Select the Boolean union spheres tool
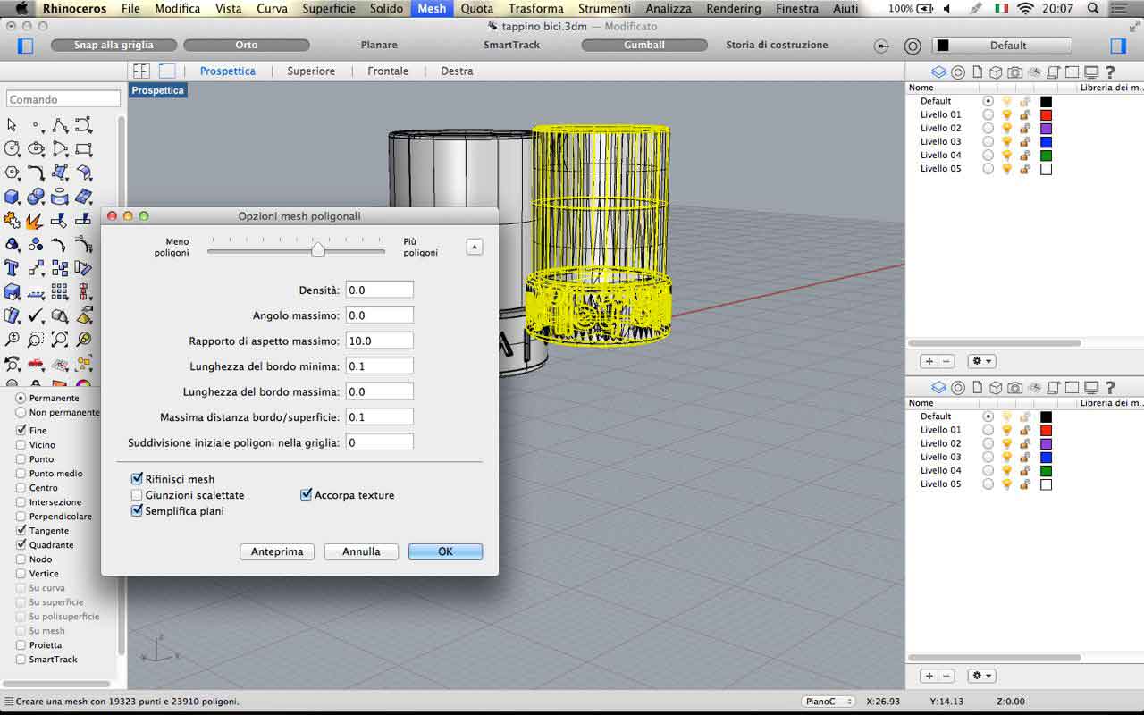The height and width of the screenshot is (715, 1144). [36, 196]
